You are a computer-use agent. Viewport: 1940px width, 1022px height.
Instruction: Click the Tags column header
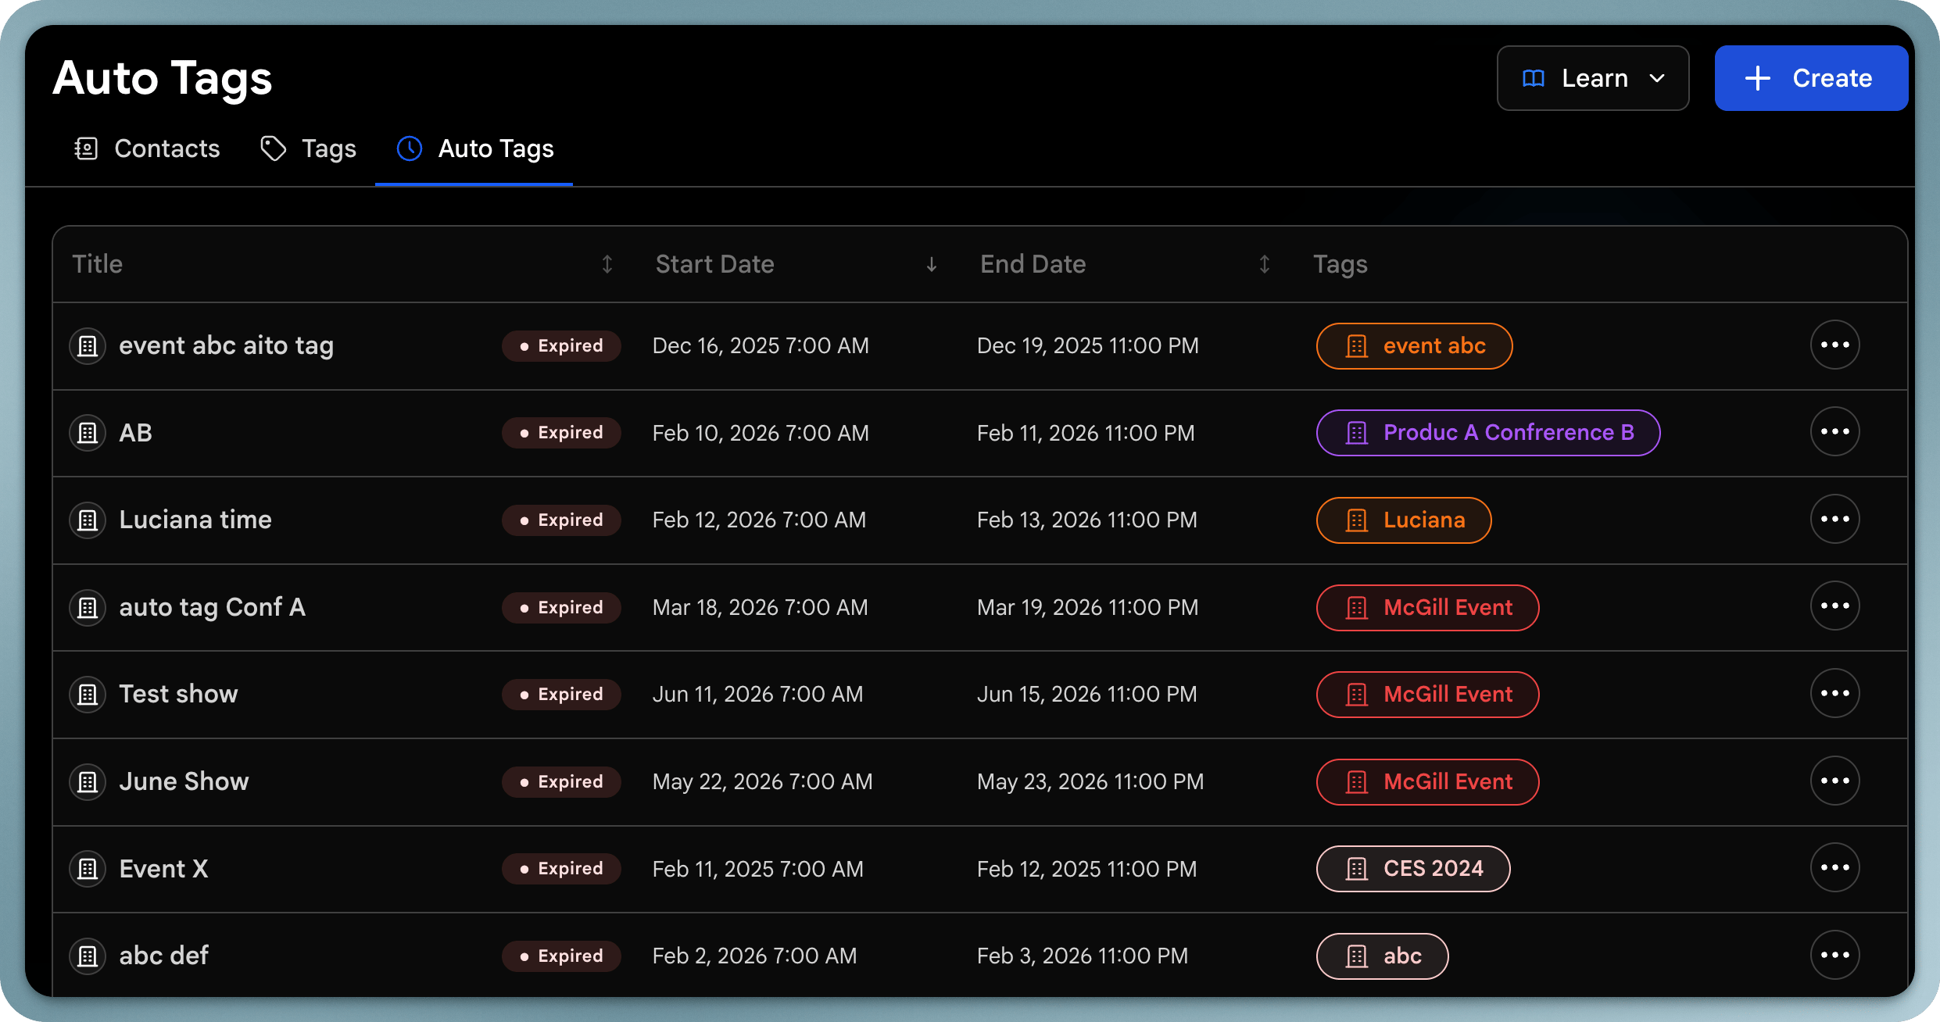[x=1340, y=264]
